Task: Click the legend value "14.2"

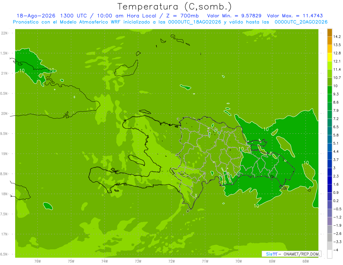Action: 337,37
